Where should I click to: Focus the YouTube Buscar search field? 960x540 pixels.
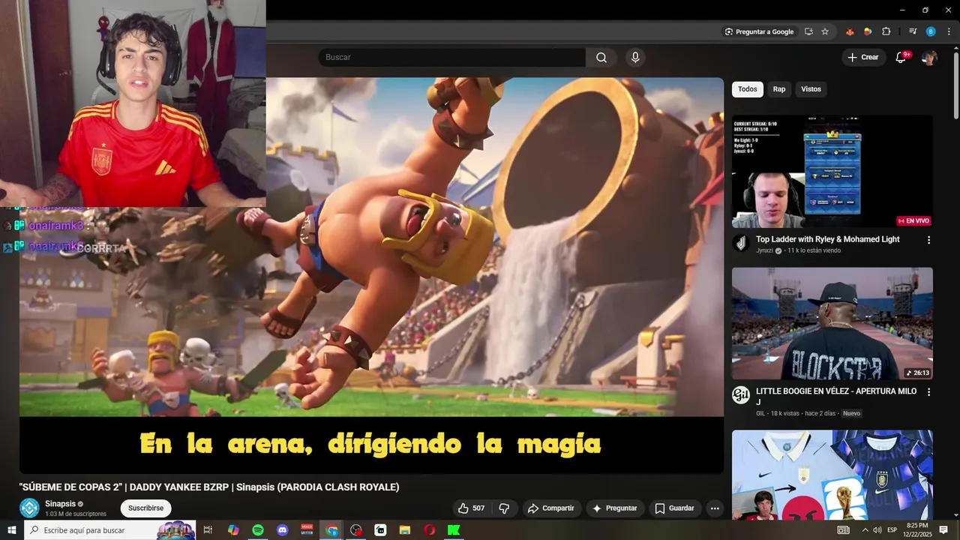[x=451, y=58]
